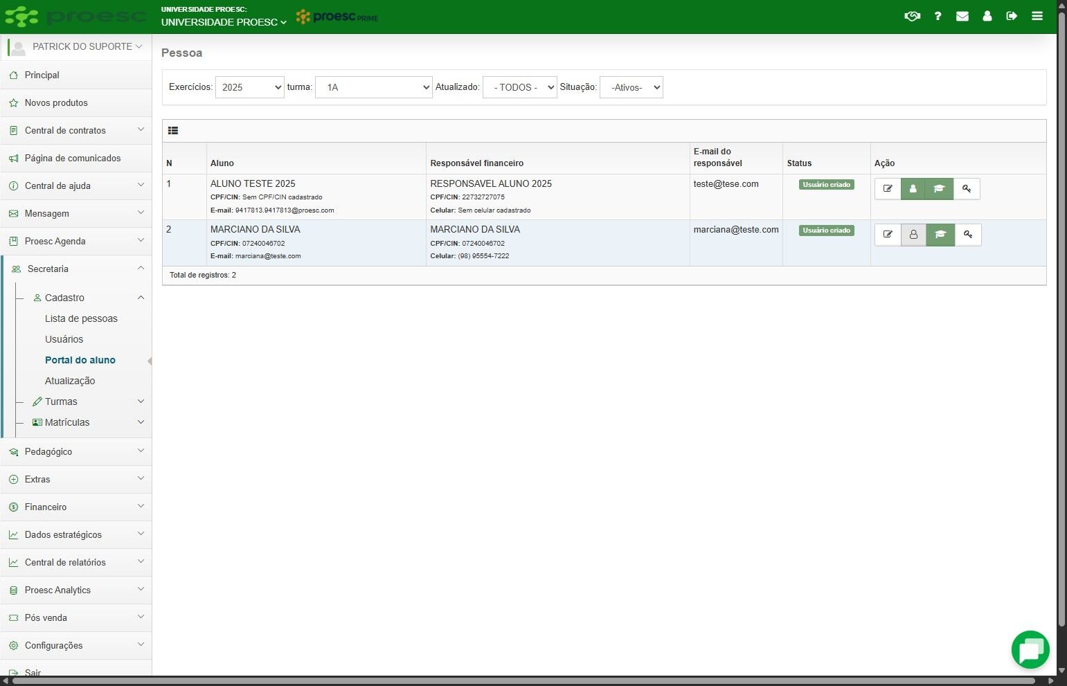Image resolution: width=1067 pixels, height=686 pixels.
Task: Click Usuário criado badge for MARCIANO DA SILVA
Action: pos(827,231)
